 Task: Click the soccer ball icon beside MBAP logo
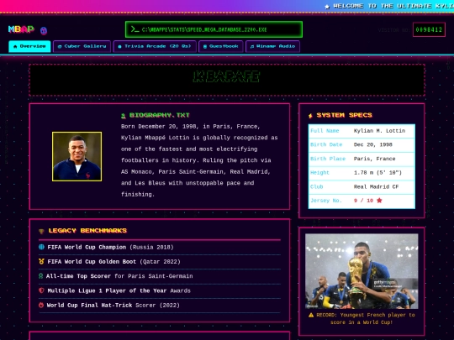[x=44, y=30]
